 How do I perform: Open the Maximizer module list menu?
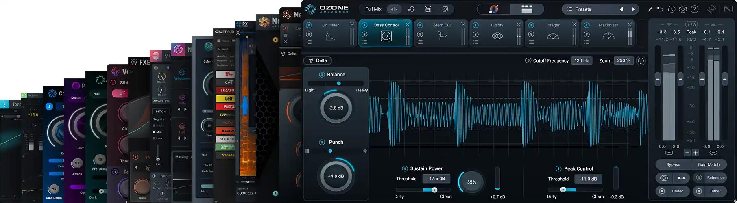[x=587, y=42]
